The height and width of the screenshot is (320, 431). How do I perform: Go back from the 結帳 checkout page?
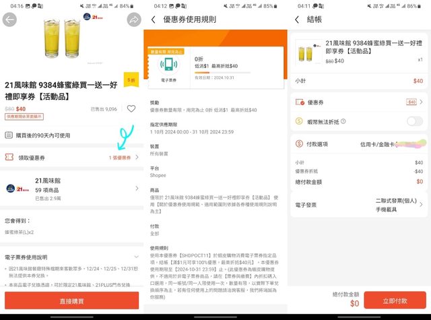[297, 20]
